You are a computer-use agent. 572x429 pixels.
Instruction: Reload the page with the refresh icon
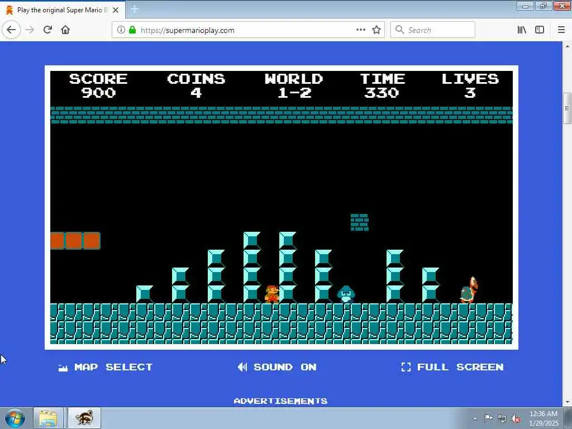47,30
